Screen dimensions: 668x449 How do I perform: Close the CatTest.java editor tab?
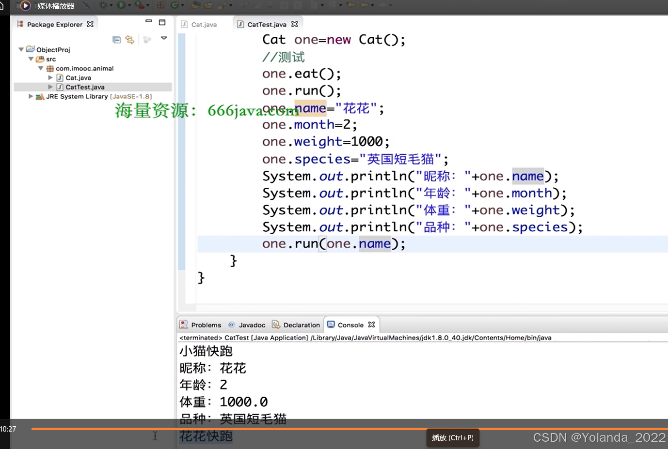point(295,24)
